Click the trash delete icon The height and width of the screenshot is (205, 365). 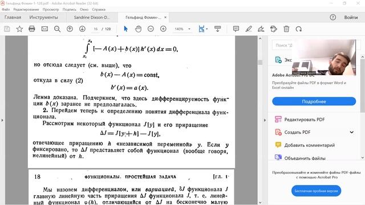click(x=286, y=29)
